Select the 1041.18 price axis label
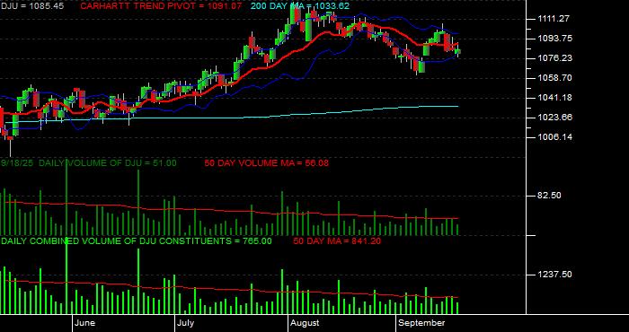Image resolution: width=629 pixels, height=332 pixels. (x=555, y=98)
